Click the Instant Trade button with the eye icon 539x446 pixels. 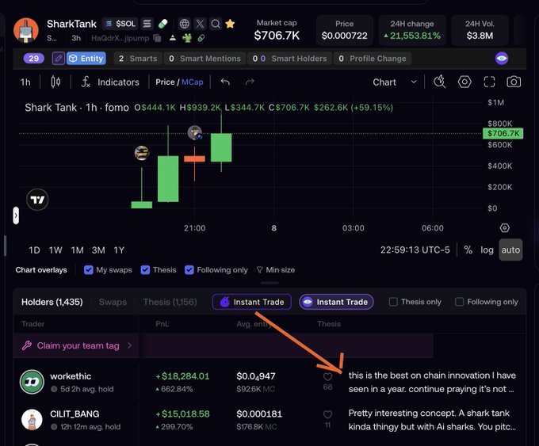click(336, 302)
